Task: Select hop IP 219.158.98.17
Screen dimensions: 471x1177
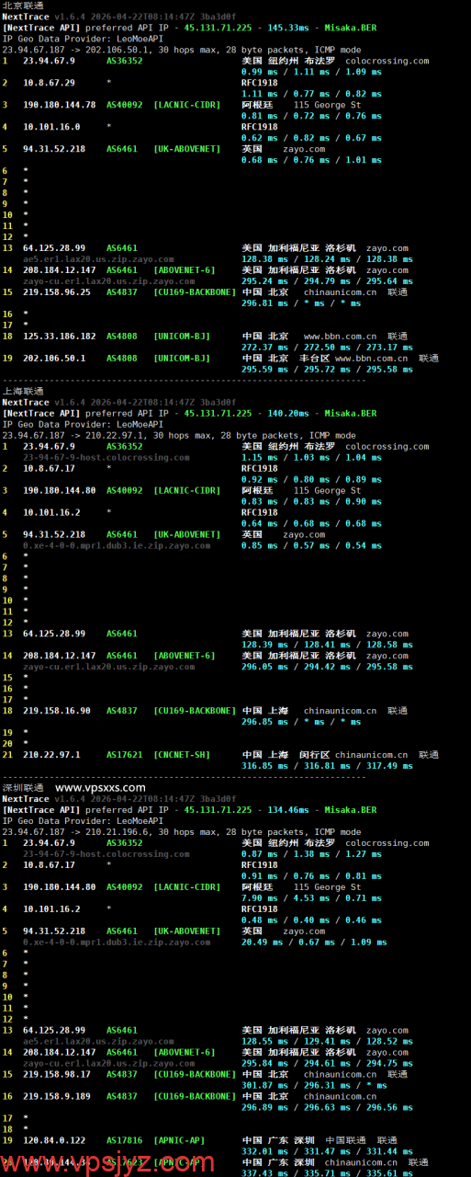Action: 57,1074
